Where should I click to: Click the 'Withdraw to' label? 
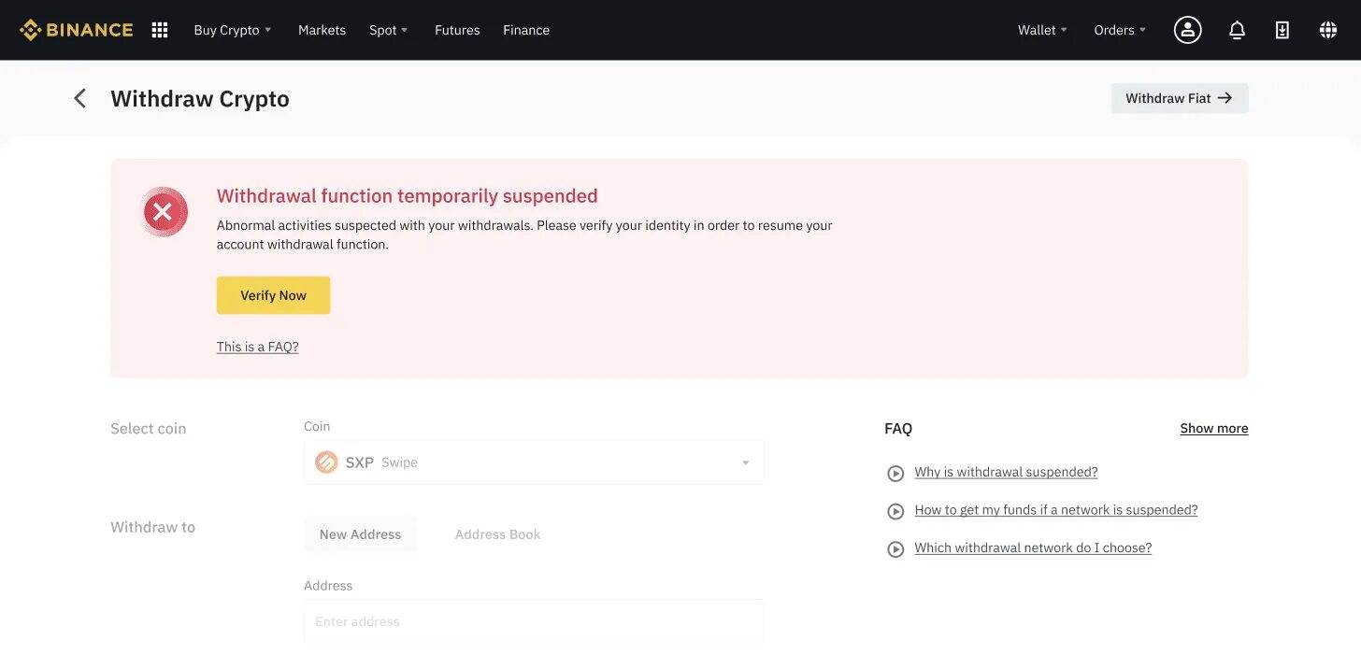[153, 527]
